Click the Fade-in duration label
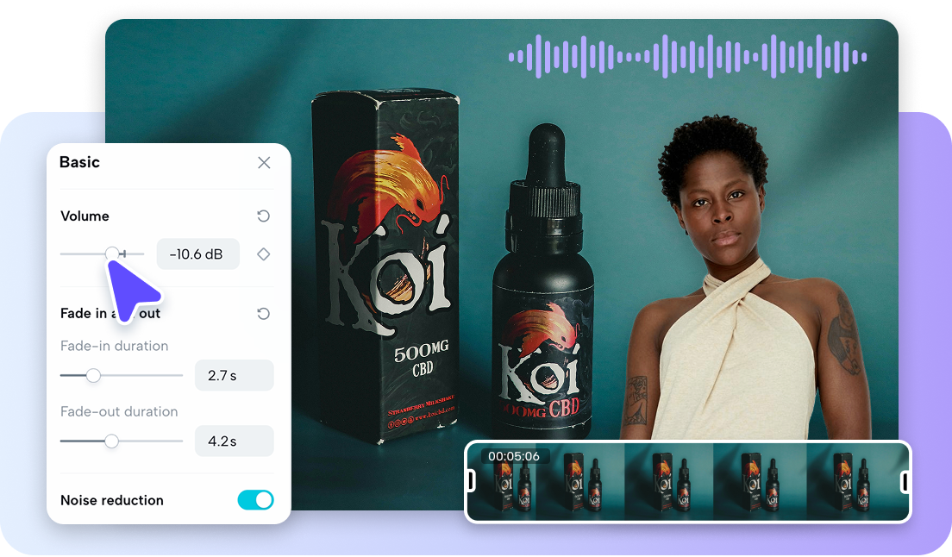 [x=116, y=346]
